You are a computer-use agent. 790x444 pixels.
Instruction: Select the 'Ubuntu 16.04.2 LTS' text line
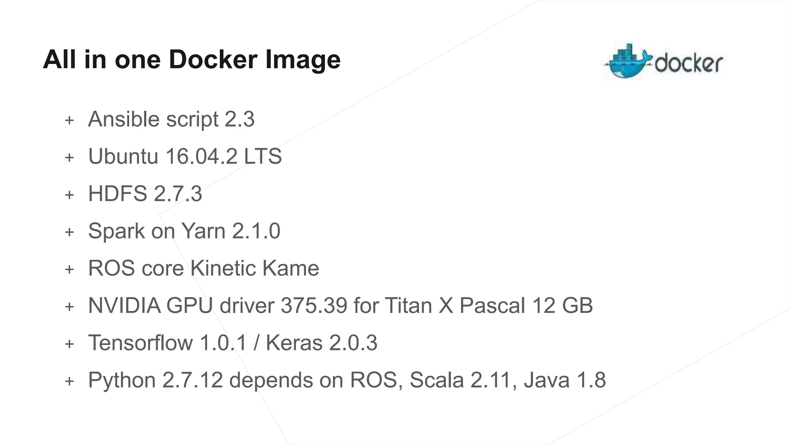(x=185, y=156)
